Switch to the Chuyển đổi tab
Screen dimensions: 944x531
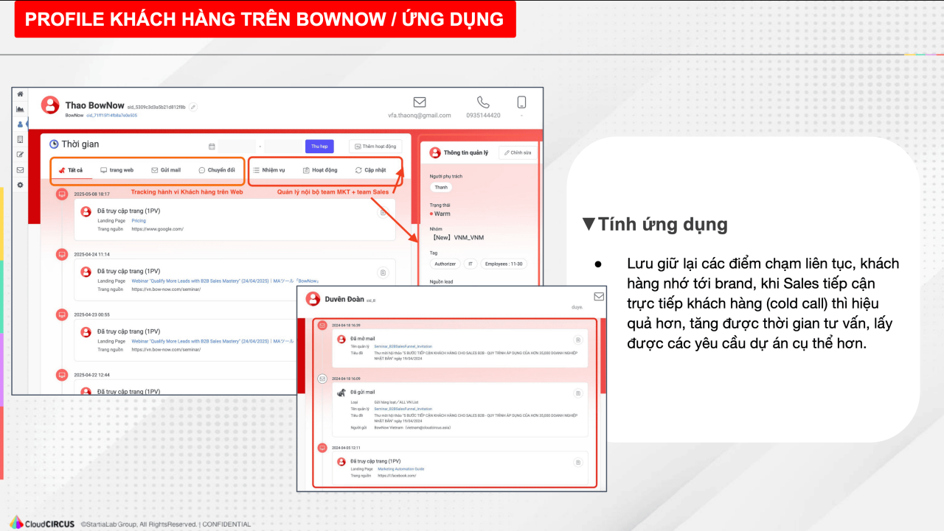point(217,170)
